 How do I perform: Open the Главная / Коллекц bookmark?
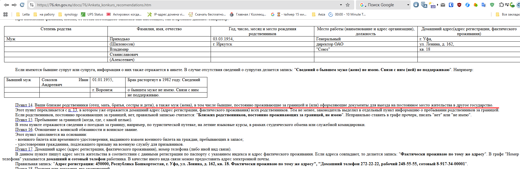click(x=248, y=14)
